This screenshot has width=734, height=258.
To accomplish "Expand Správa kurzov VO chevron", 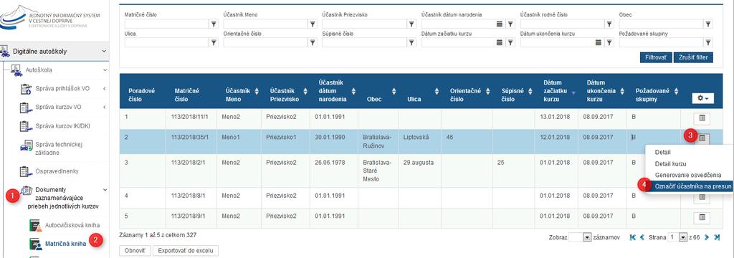I will tap(105, 107).
